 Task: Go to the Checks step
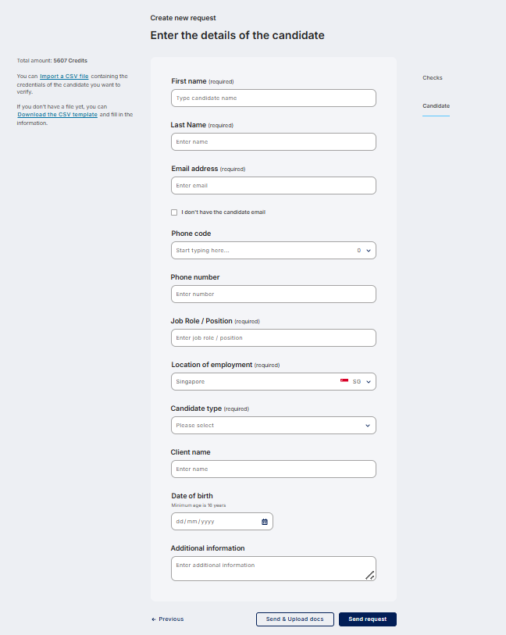point(433,78)
